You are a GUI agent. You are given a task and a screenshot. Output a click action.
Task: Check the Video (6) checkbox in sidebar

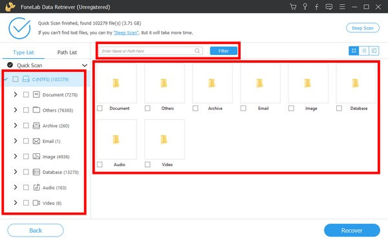(x=26, y=203)
